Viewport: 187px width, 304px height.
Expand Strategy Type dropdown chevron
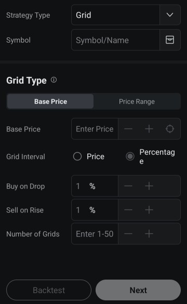[170, 15]
